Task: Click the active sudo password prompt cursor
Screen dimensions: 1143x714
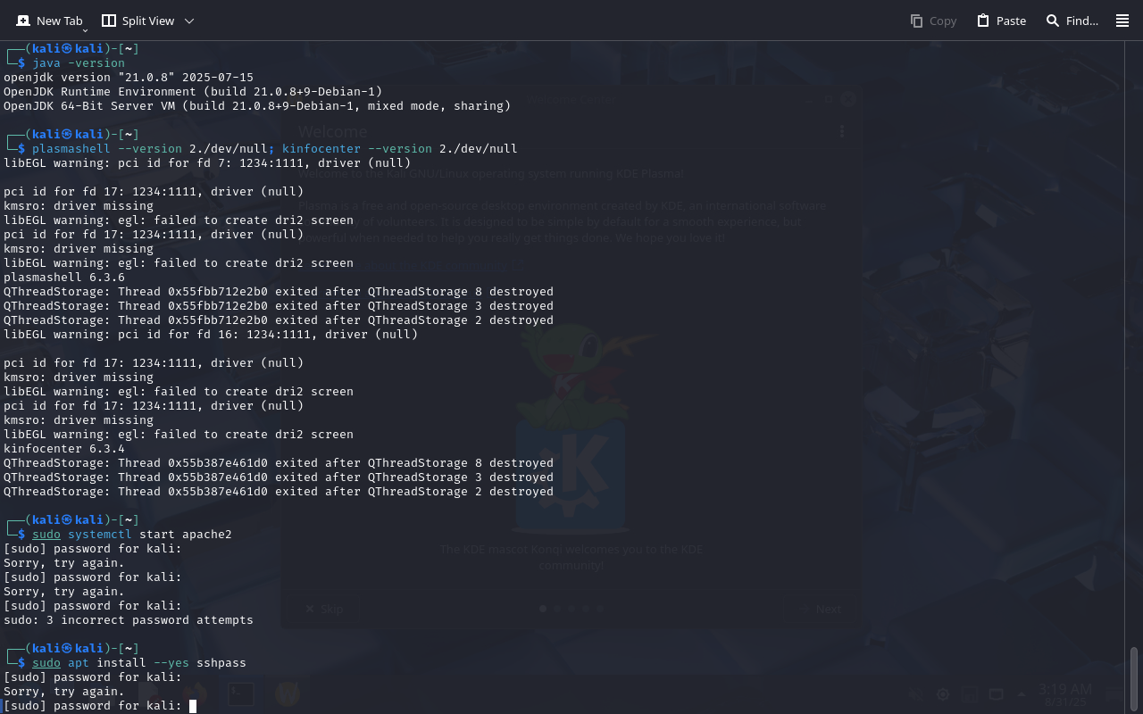Action: point(193,706)
